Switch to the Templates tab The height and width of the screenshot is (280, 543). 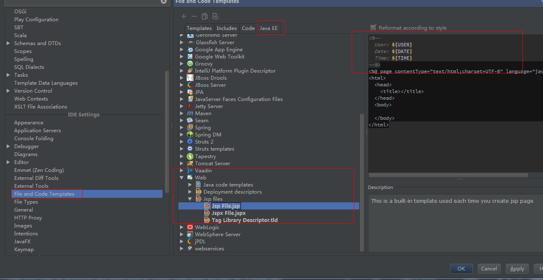click(x=199, y=28)
